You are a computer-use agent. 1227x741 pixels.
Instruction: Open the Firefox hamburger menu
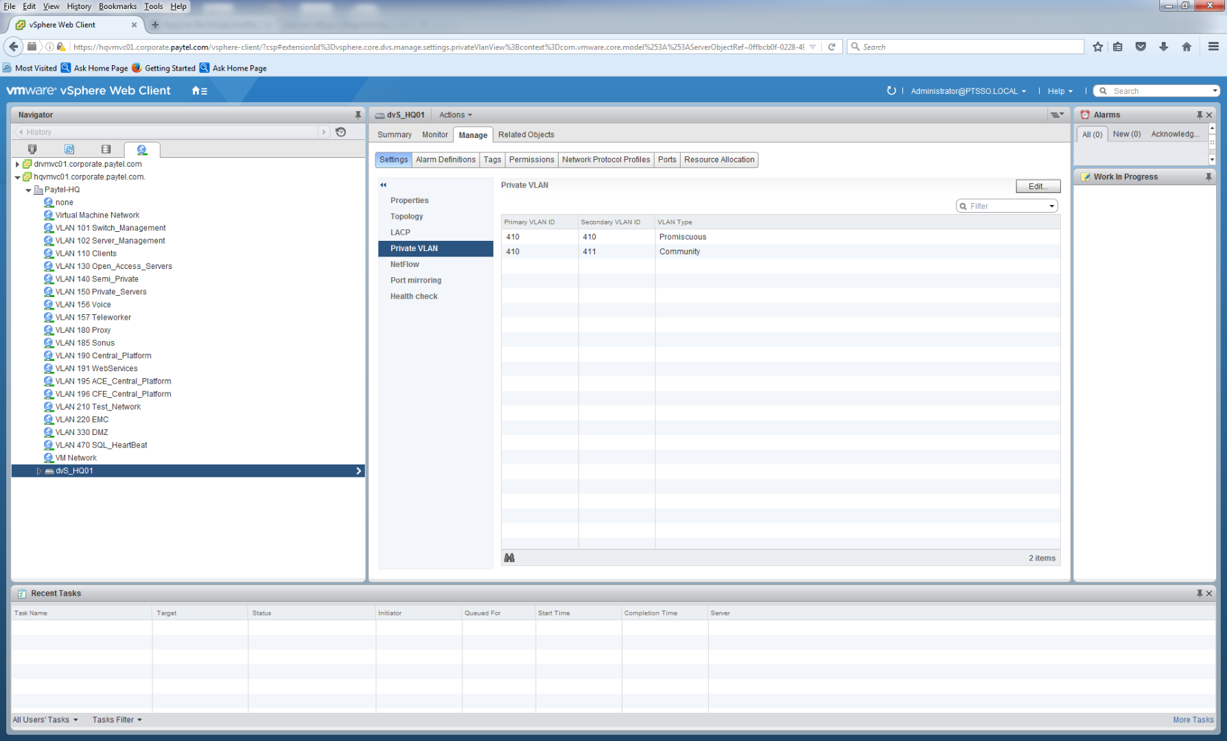1213,47
